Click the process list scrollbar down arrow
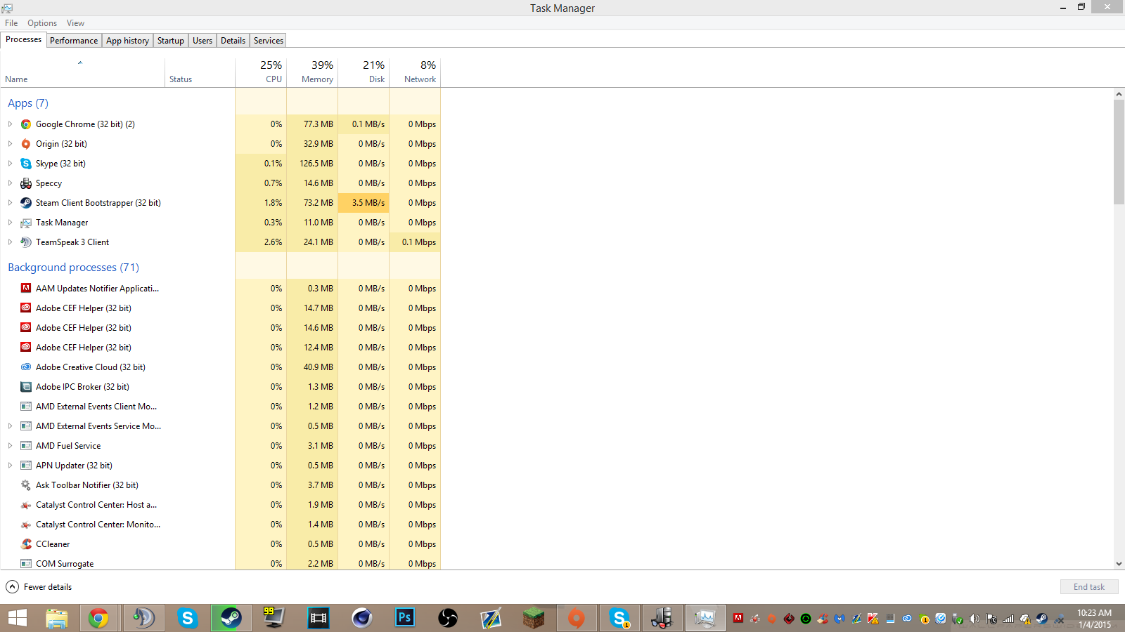The image size is (1125, 632). pyautogui.click(x=1119, y=564)
